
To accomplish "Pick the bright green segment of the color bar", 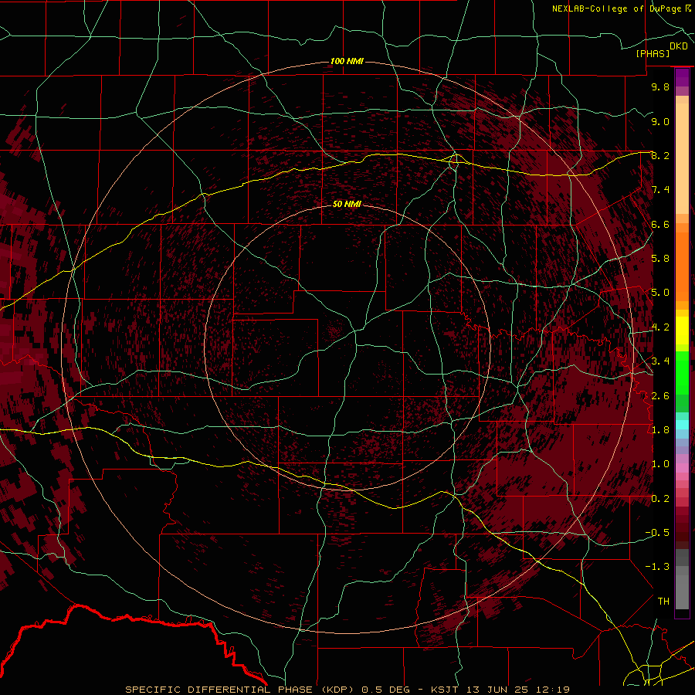I will pos(682,372).
